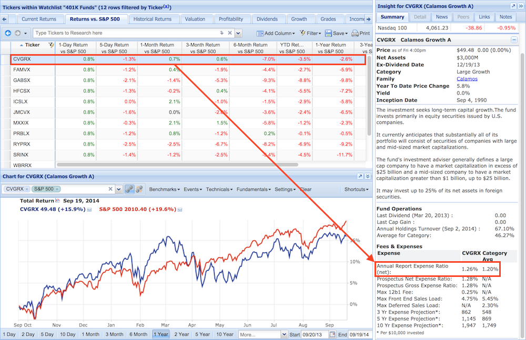Open the Valuation tab
Viewport: 526px width, 340px height.
coord(195,19)
